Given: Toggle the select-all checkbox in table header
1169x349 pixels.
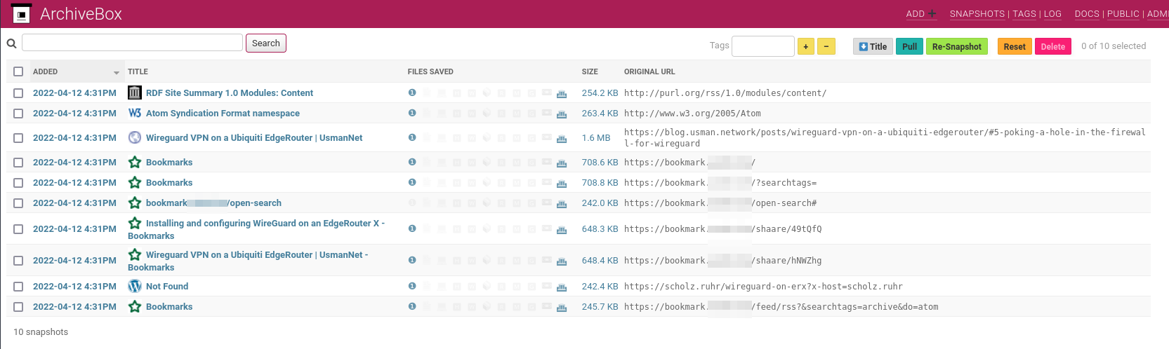Looking at the screenshot, I should (x=18, y=71).
